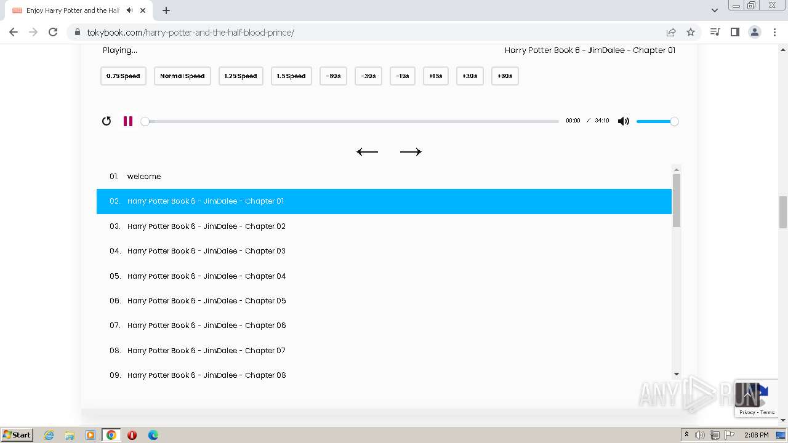Share this page icon
Screen dimensions: 788x443
click(671, 32)
